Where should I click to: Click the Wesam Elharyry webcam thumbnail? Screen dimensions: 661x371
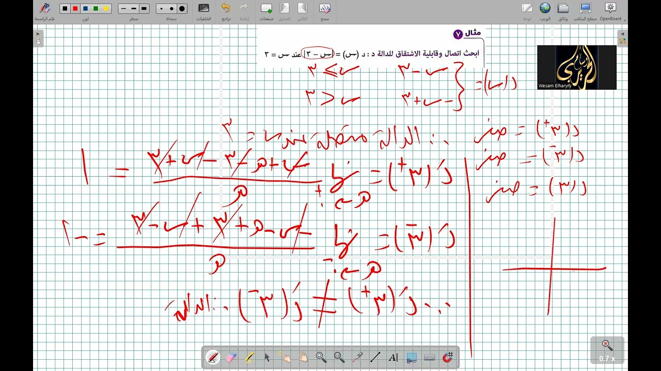point(576,68)
